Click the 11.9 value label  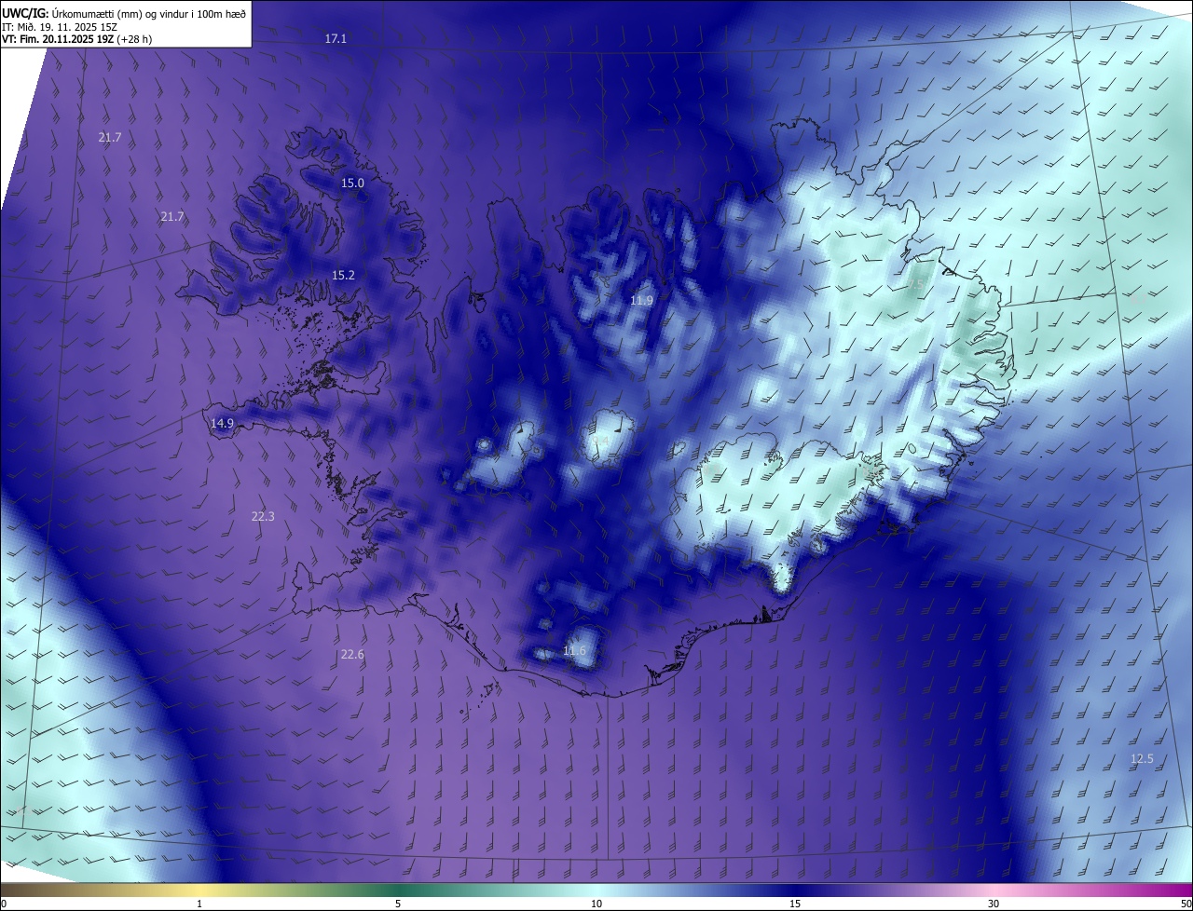[641, 300]
